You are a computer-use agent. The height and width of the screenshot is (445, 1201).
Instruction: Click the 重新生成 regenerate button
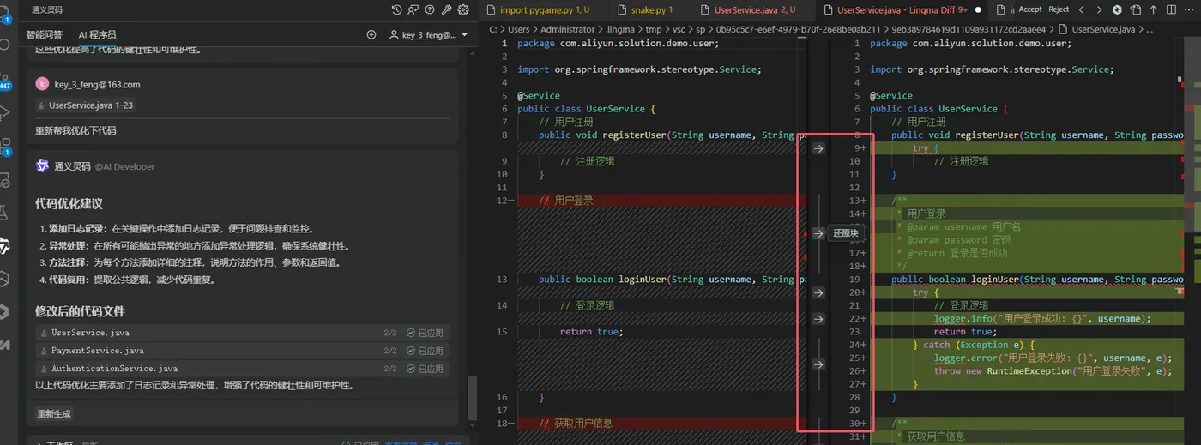[x=53, y=413]
